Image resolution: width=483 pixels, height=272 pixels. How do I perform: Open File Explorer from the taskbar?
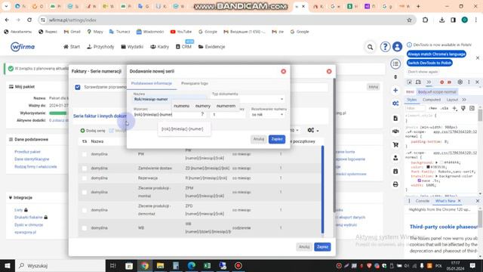coord(160,265)
